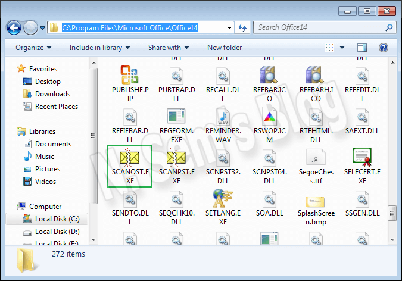
Task: Select the SEQCHK10.DLL file icon
Action: tap(176, 199)
